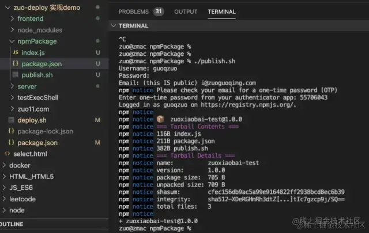Screen dimensions: 369x233
Task: Expand the HTML_HTML5 folder
Action: [4, 177]
